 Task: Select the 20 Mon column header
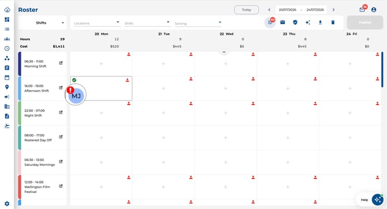pos(102,34)
